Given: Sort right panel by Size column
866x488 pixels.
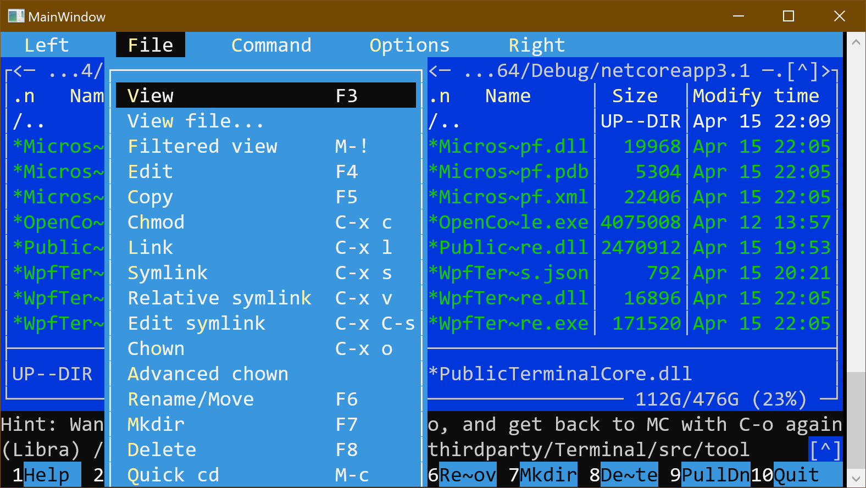Looking at the screenshot, I should click(635, 96).
